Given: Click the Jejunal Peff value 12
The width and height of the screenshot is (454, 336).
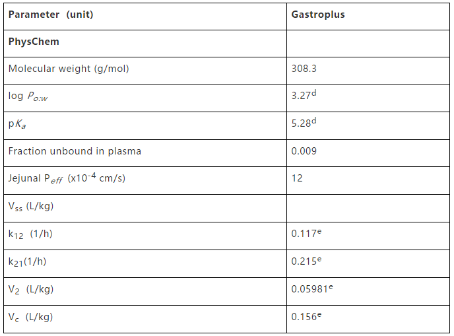Looking at the screenshot, I should coord(297,179).
